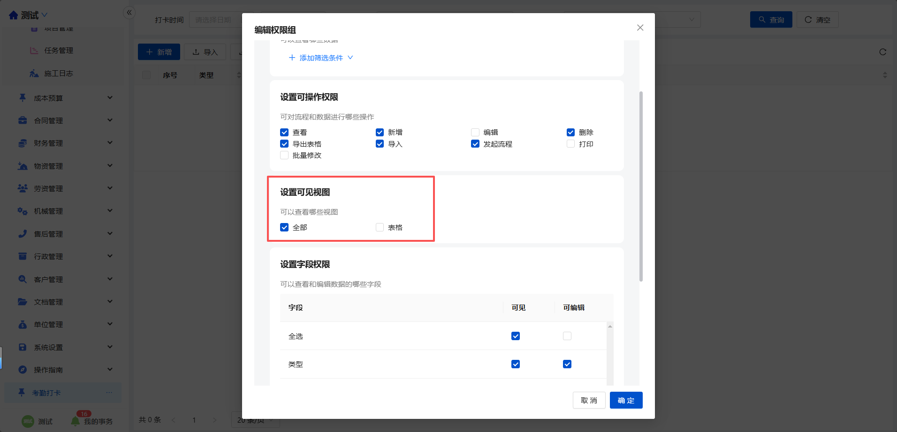The width and height of the screenshot is (897, 432).
Task: Click the 合同管理 briefcase icon
Action: tap(23, 120)
